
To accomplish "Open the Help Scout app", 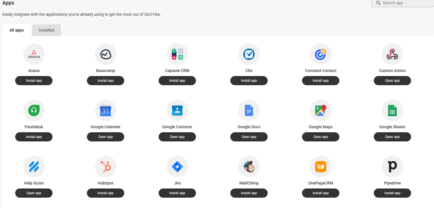I will coord(34,193).
